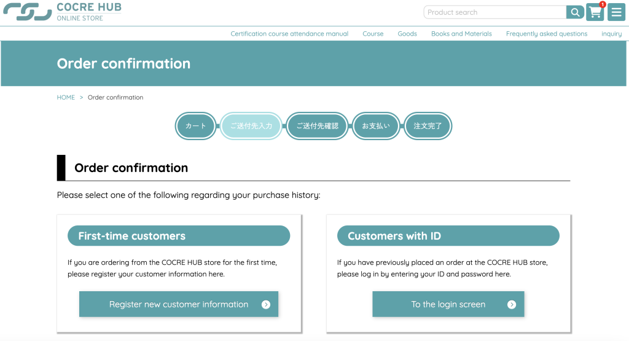Select the カート progress step
This screenshot has height=341, width=629.
(196, 126)
